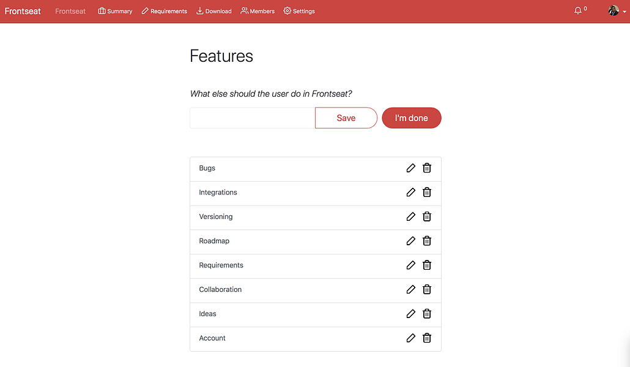Edit the Bugs feature with pencil icon
The width and height of the screenshot is (630, 367).
[410, 168]
